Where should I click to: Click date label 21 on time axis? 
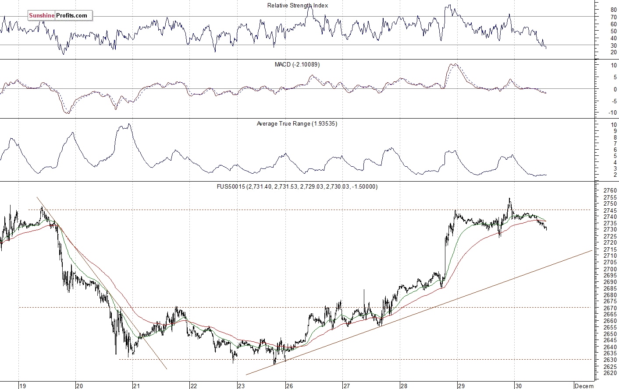136,385
